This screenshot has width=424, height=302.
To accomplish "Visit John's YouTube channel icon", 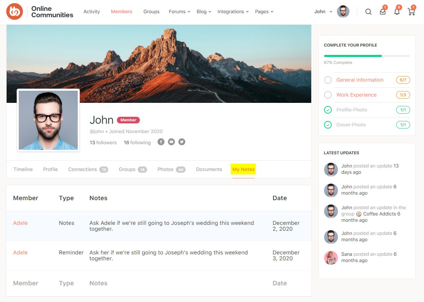I will (x=171, y=142).
